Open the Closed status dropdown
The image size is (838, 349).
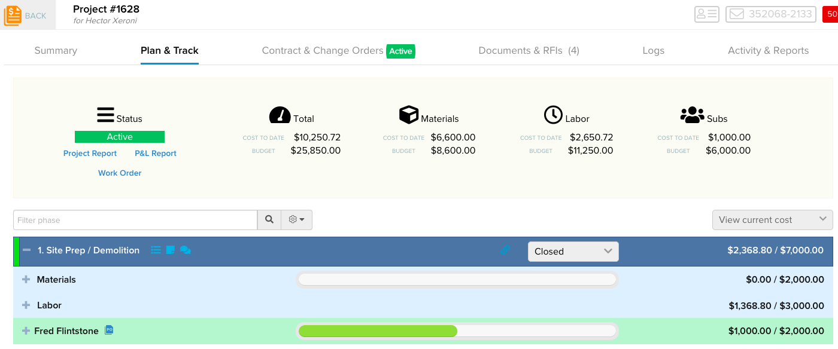pyautogui.click(x=573, y=252)
